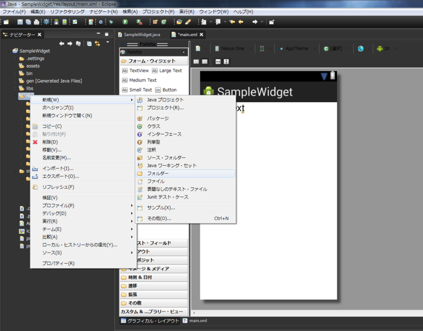Collapse the フォーム・ウィジェット palette category
Image resolution: width=423 pixels, height=331 pixels.
(x=153, y=61)
